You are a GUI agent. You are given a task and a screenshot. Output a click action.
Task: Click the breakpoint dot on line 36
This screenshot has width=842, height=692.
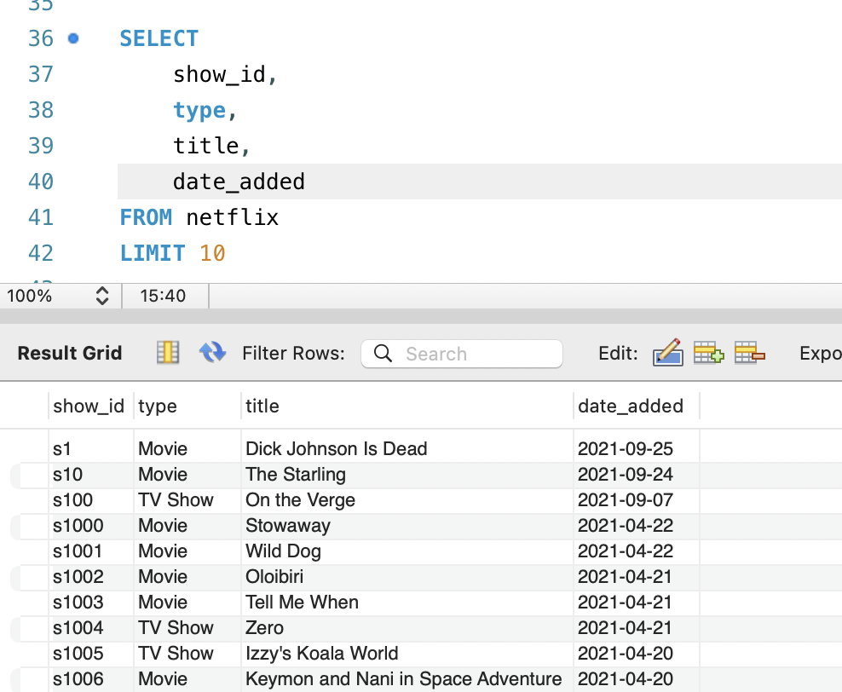tap(73, 38)
